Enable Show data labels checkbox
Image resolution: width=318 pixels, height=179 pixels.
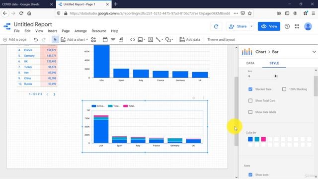[x=250, y=112]
